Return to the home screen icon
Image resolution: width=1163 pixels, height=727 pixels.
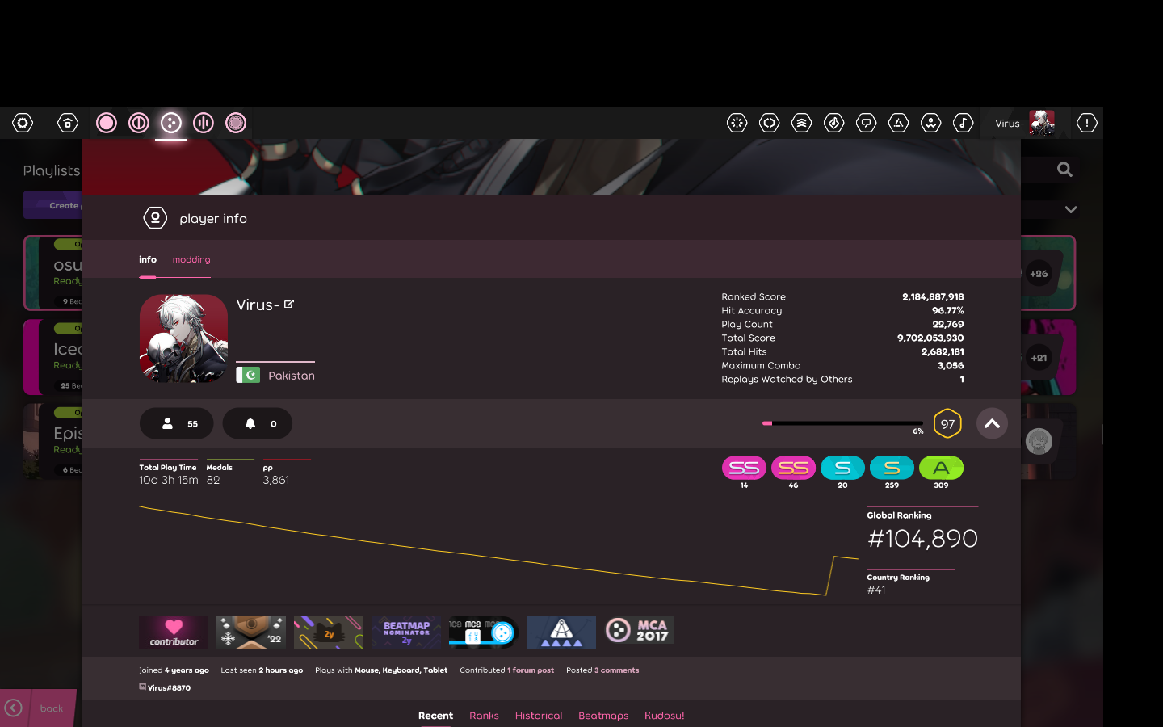tap(68, 123)
